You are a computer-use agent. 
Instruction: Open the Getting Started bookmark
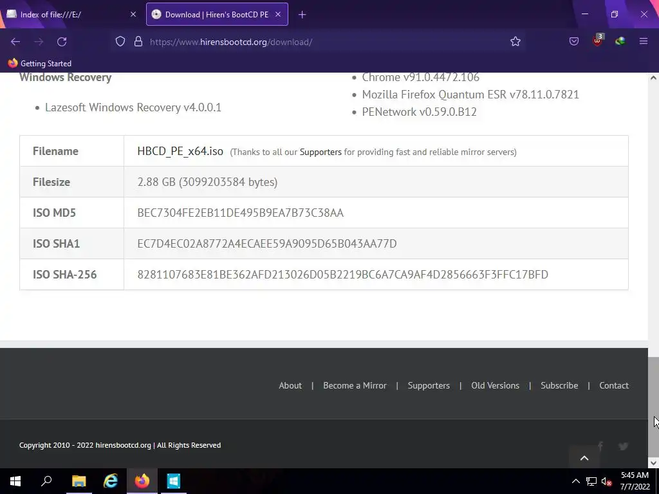39,64
